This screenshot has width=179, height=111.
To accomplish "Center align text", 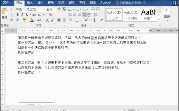I will tap(75, 15).
